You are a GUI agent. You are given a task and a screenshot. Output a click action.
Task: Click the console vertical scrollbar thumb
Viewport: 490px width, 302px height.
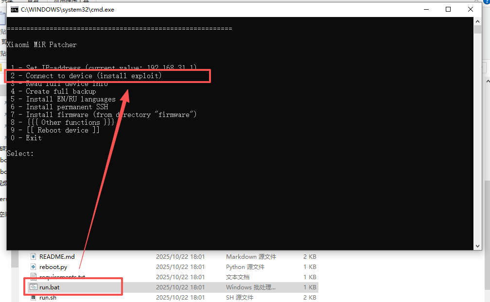click(478, 30)
